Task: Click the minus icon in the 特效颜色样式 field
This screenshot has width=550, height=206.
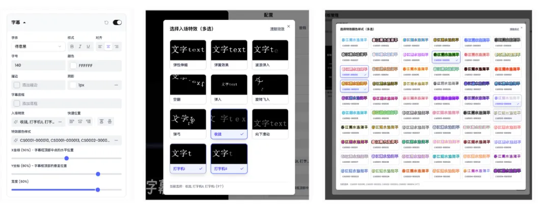Action: pyautogui.click(x=116, y=140)
